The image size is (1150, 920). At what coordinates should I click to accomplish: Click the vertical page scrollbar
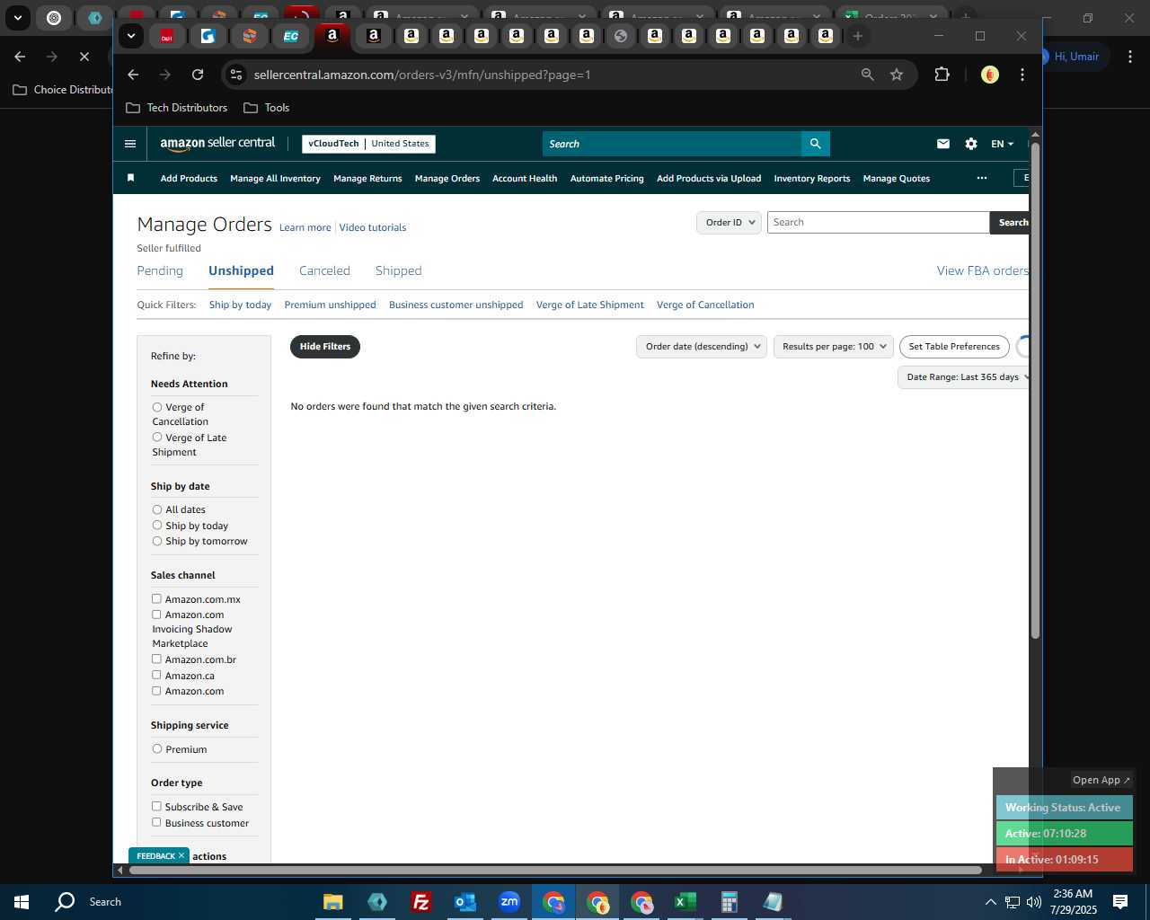click(1035, 389)
